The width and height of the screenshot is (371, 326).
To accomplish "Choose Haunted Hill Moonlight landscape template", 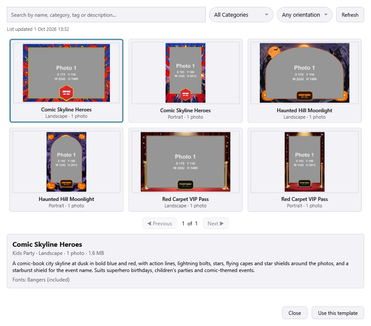I will click(304, 81).
